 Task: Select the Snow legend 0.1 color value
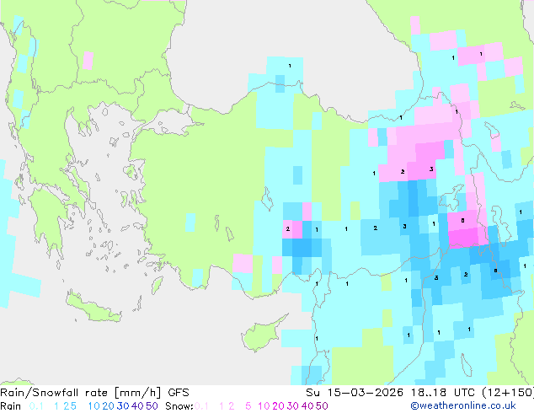(x=201, y=406)
